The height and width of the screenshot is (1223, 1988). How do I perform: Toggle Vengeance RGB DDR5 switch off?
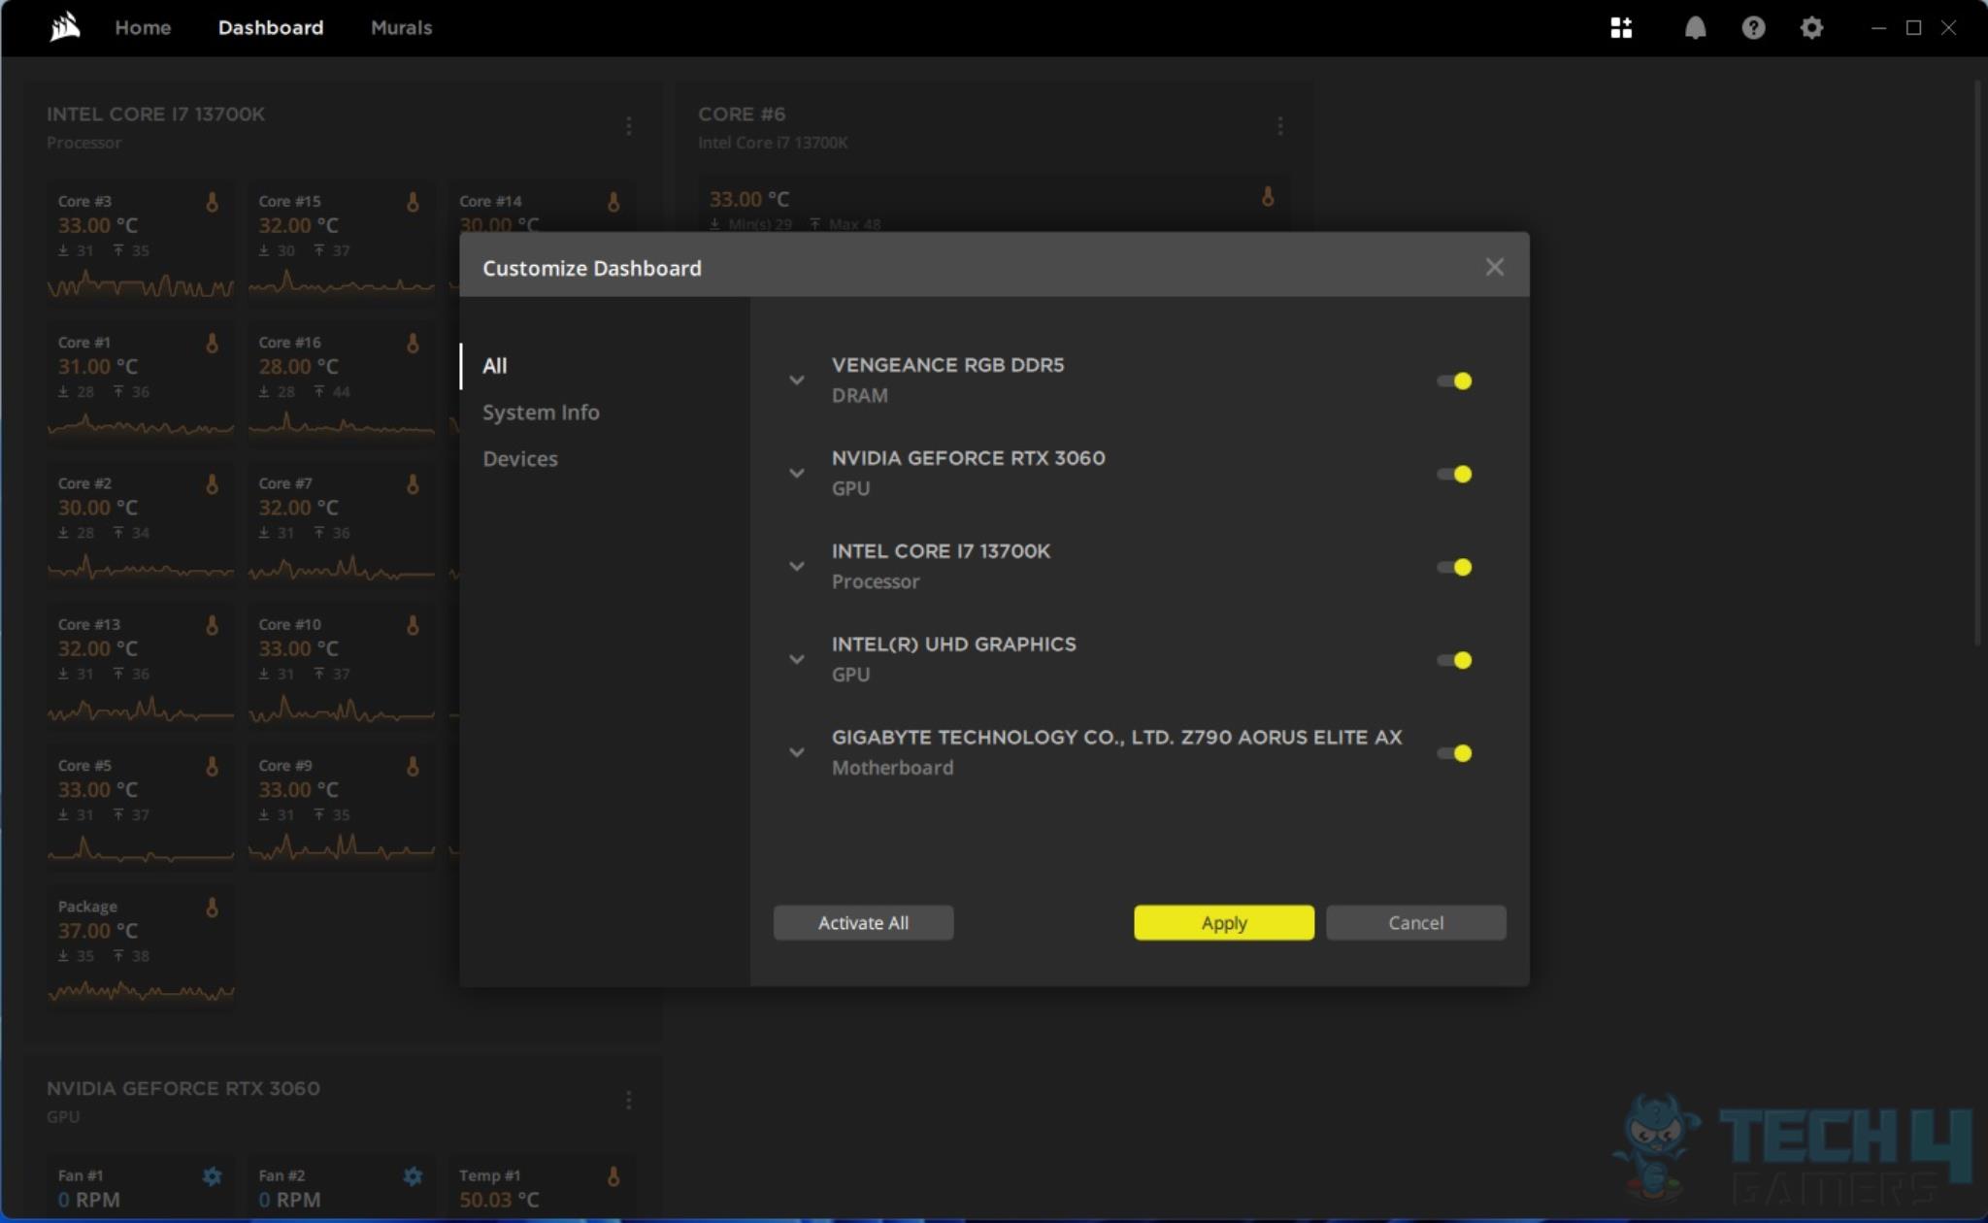click(x=1454, y=380)
